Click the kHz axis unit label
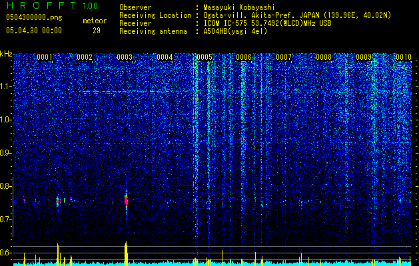 6,54
